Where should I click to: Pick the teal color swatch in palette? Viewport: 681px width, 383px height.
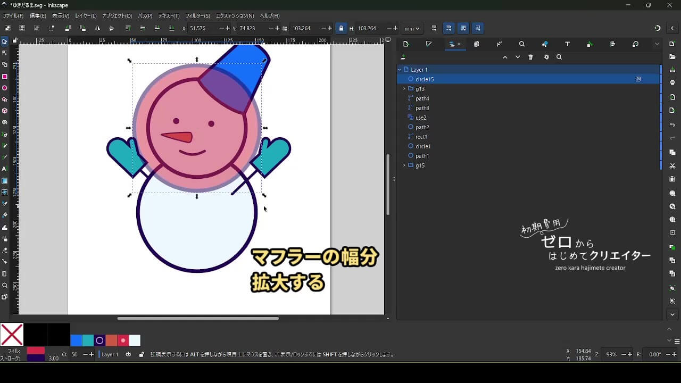point(88,340)
